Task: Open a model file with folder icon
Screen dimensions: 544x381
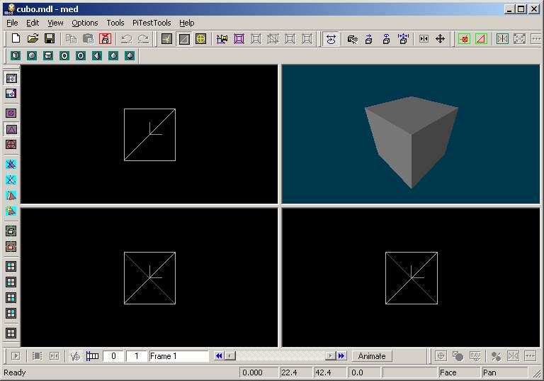Action: [x=33, y=38]
